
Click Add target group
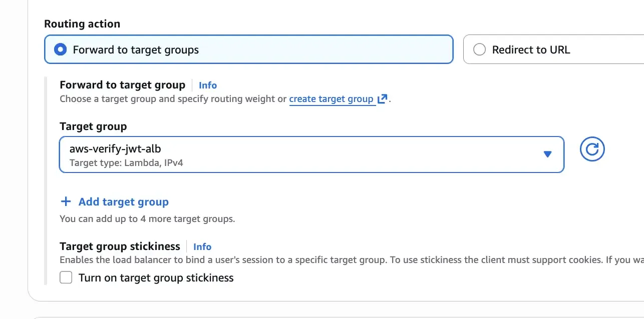123,201
